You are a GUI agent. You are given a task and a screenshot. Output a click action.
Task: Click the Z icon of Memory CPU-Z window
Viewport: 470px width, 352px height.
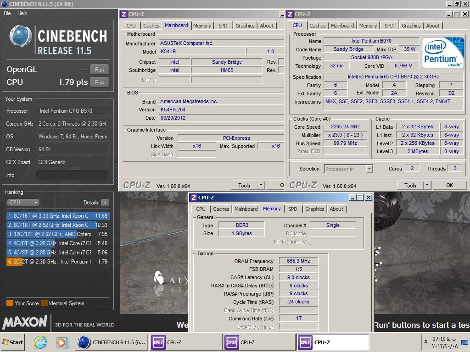click(194, 198)
